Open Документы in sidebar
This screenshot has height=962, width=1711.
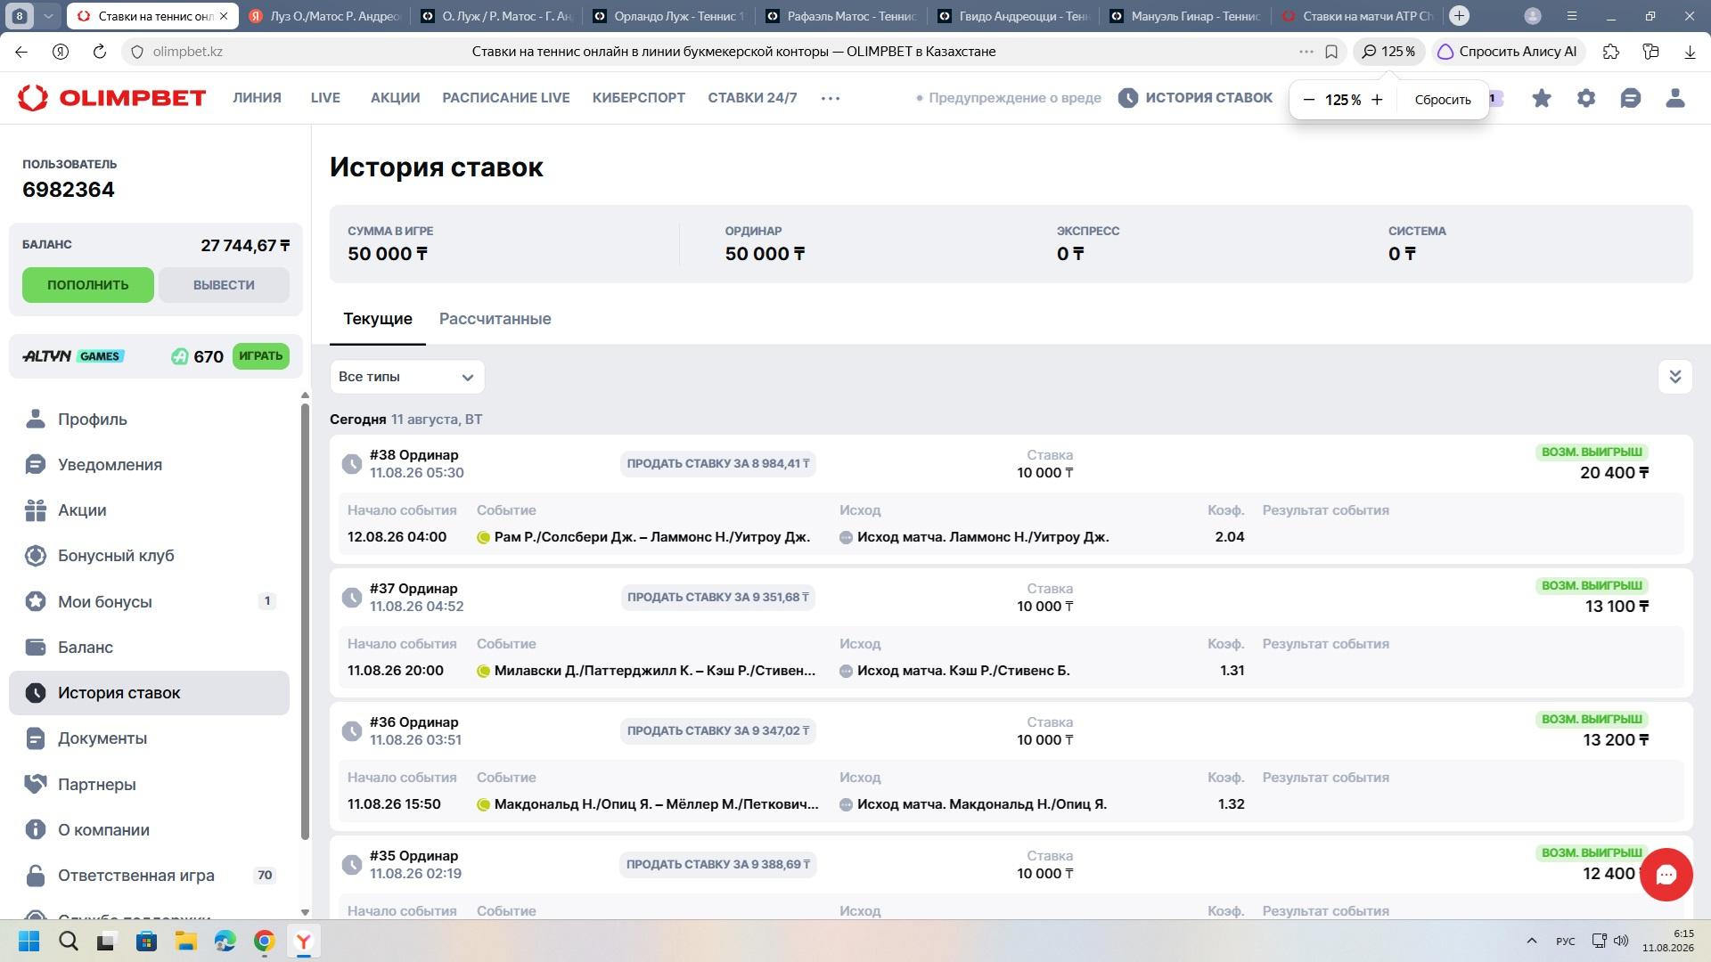click(x=149, y=738)
